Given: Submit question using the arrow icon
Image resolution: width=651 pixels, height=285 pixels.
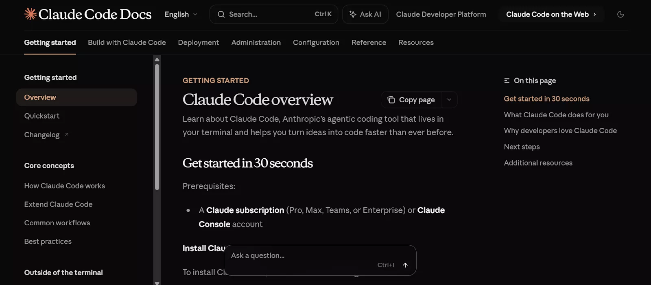Looking at the screenshot, I should (405, 265).
